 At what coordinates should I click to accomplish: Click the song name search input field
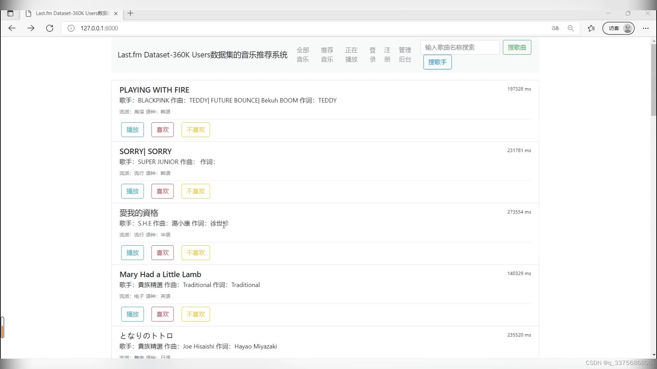pyautogui.click(x=460, y=47)
